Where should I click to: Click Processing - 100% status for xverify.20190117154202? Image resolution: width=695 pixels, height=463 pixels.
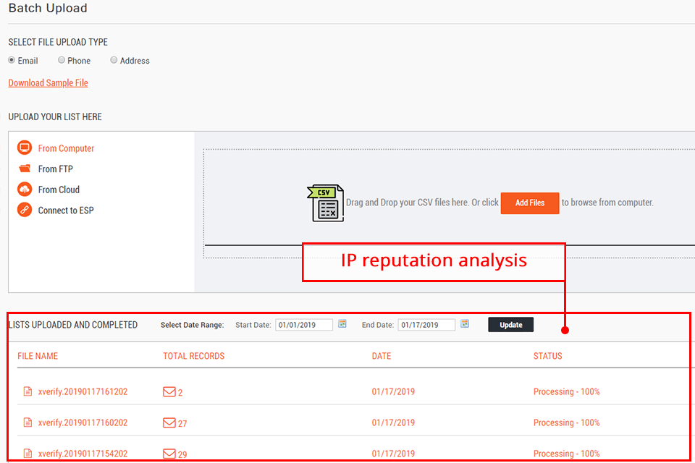coord(566,454)
